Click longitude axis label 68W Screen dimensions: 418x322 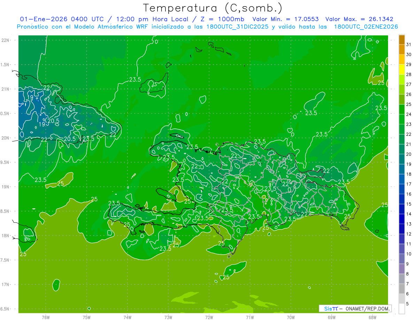(x=372, y=317)
